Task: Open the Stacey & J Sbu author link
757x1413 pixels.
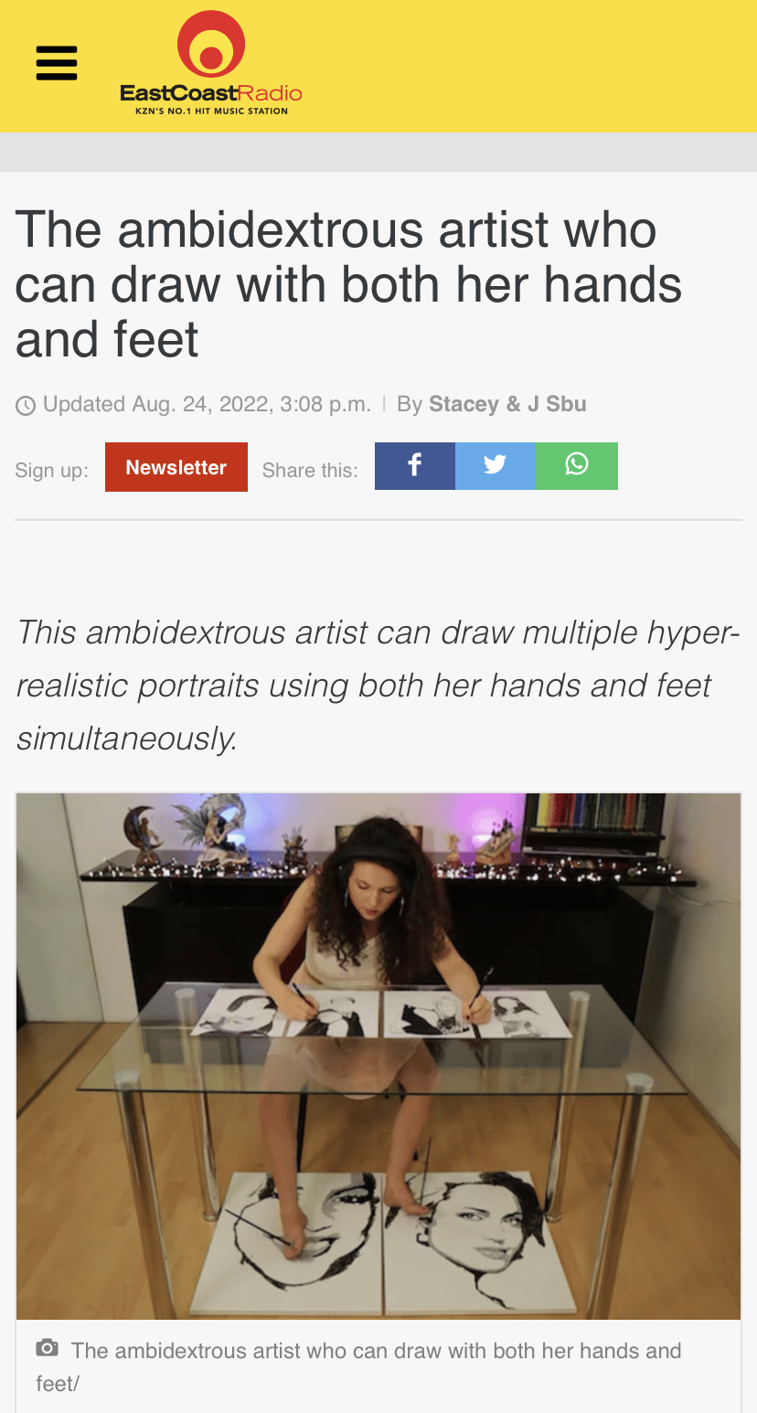Action: [507, 404]
